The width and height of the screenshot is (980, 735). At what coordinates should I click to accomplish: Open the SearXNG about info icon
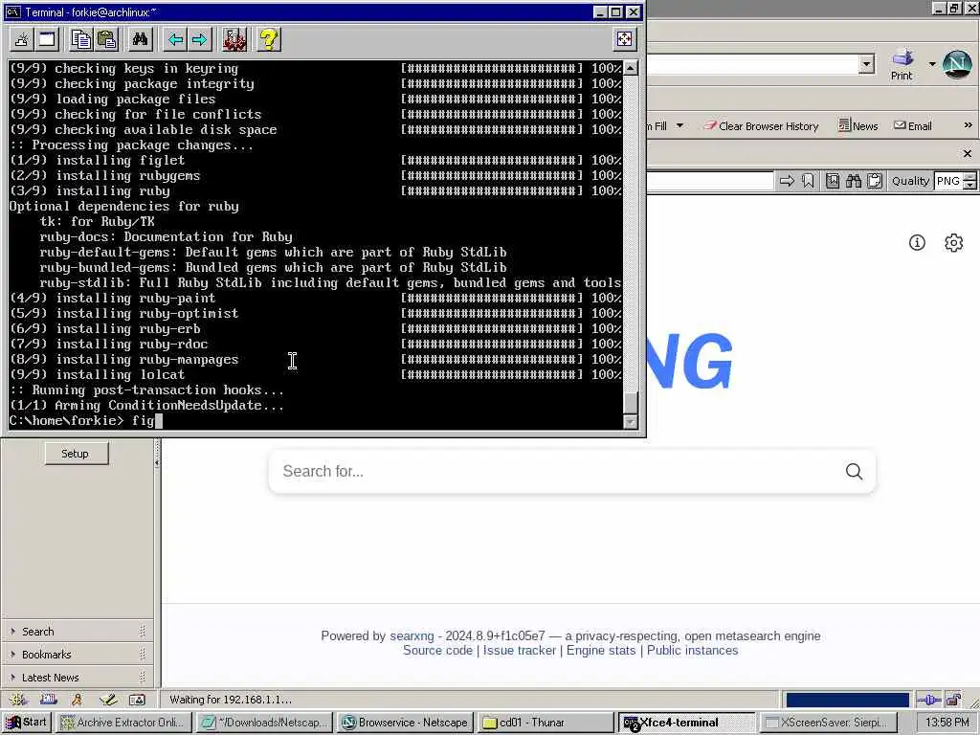pos(917,242)
